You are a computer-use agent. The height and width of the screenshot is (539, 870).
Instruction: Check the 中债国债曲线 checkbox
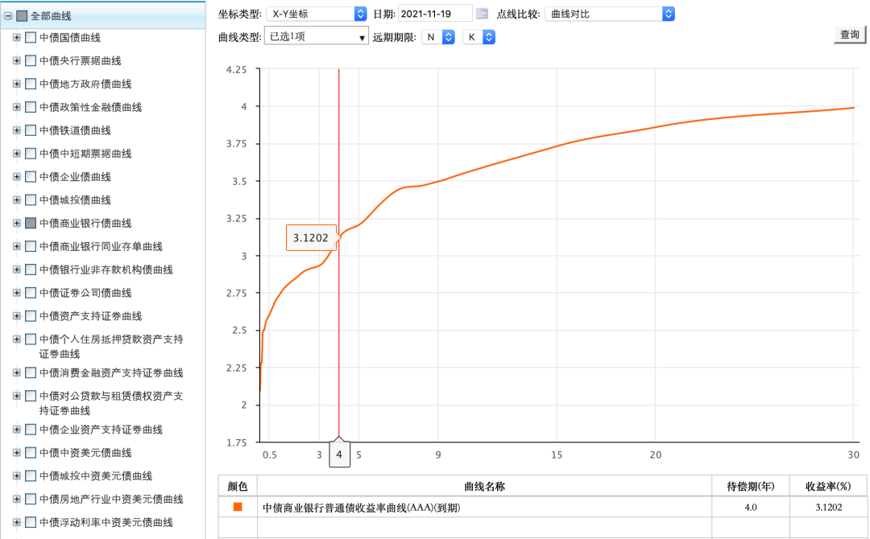point(31,37)
